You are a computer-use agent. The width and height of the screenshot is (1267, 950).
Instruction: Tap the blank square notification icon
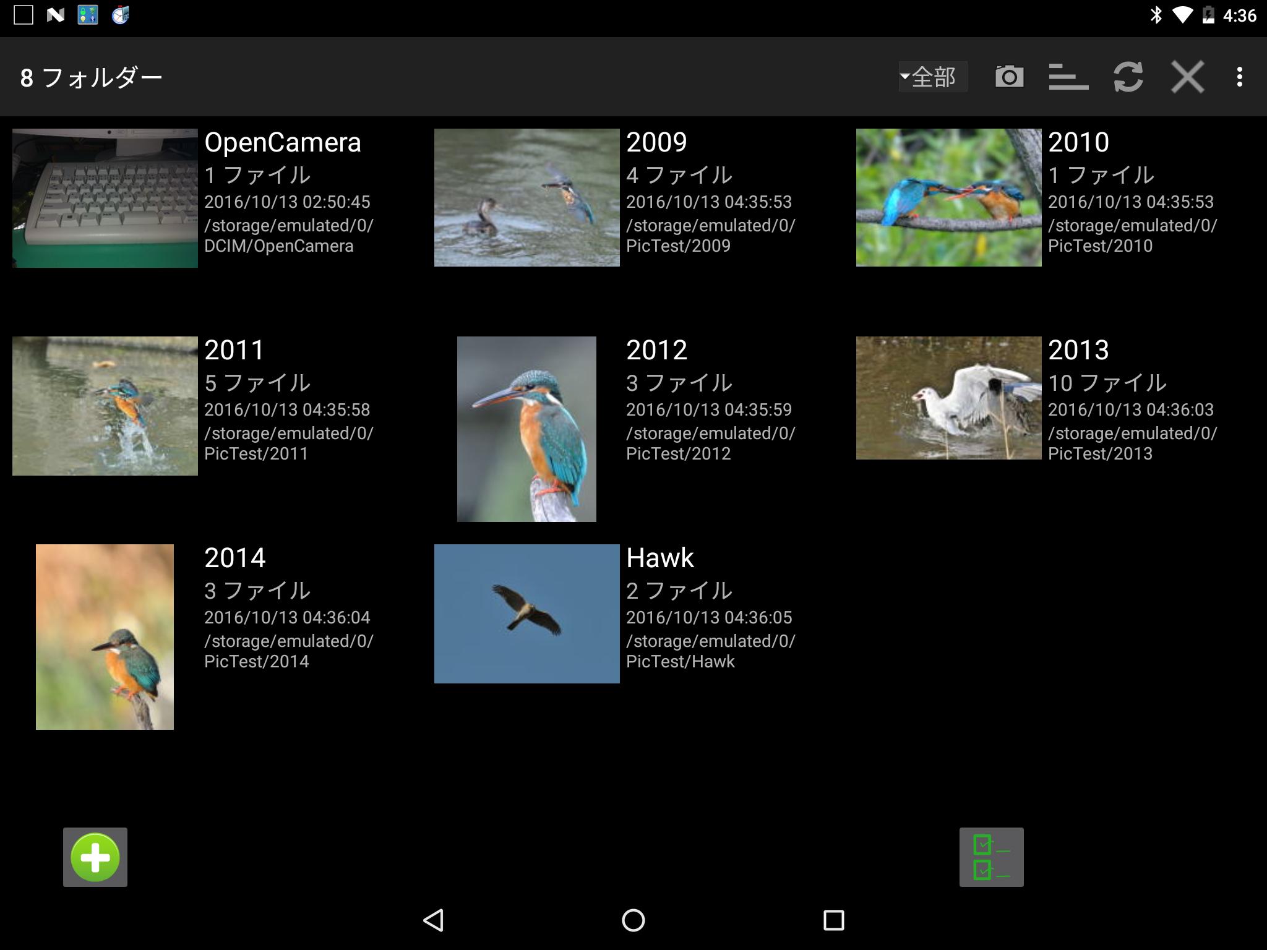[x=24, y=15]
